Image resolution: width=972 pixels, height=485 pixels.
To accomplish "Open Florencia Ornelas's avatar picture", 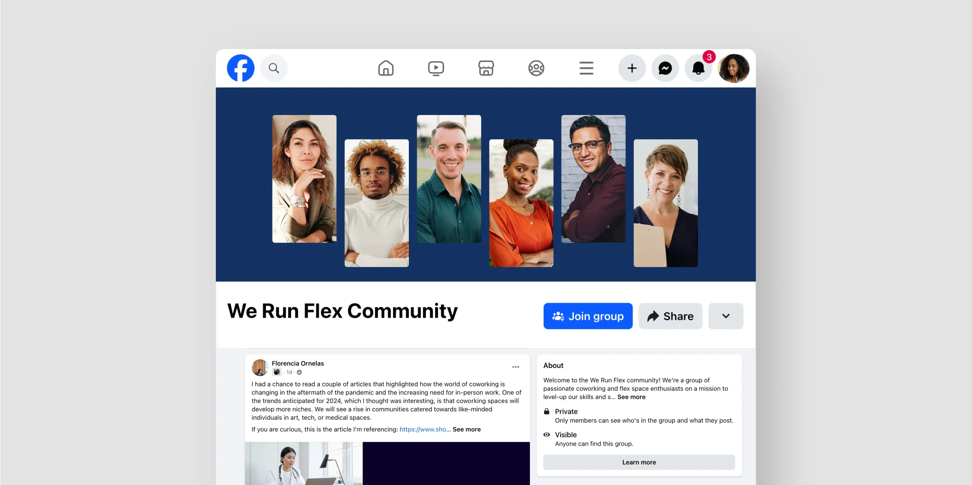I will click(x=260, y=367).
